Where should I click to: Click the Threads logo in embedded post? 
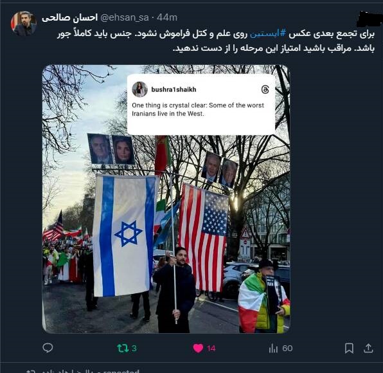[265, 89]
